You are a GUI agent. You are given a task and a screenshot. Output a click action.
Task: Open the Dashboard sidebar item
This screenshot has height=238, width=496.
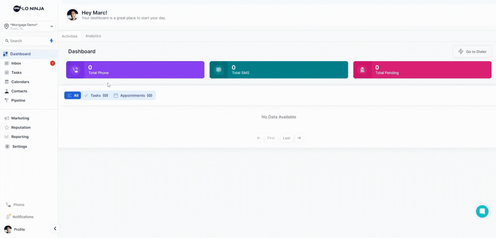tap(29, 54)
